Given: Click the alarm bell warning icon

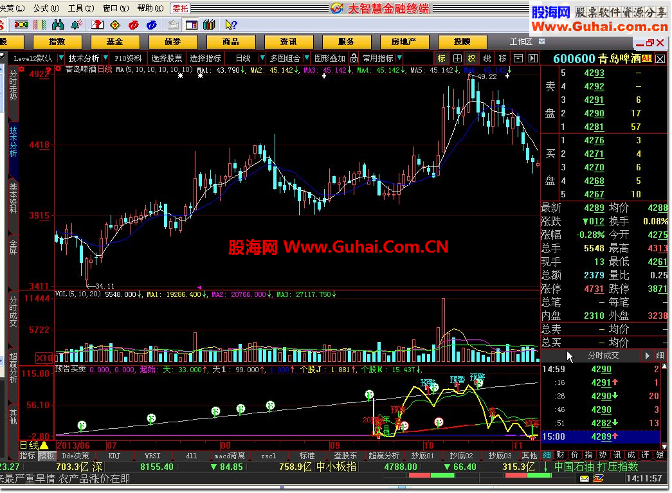Looking at the screenshot, I should [x=75, y=24].
